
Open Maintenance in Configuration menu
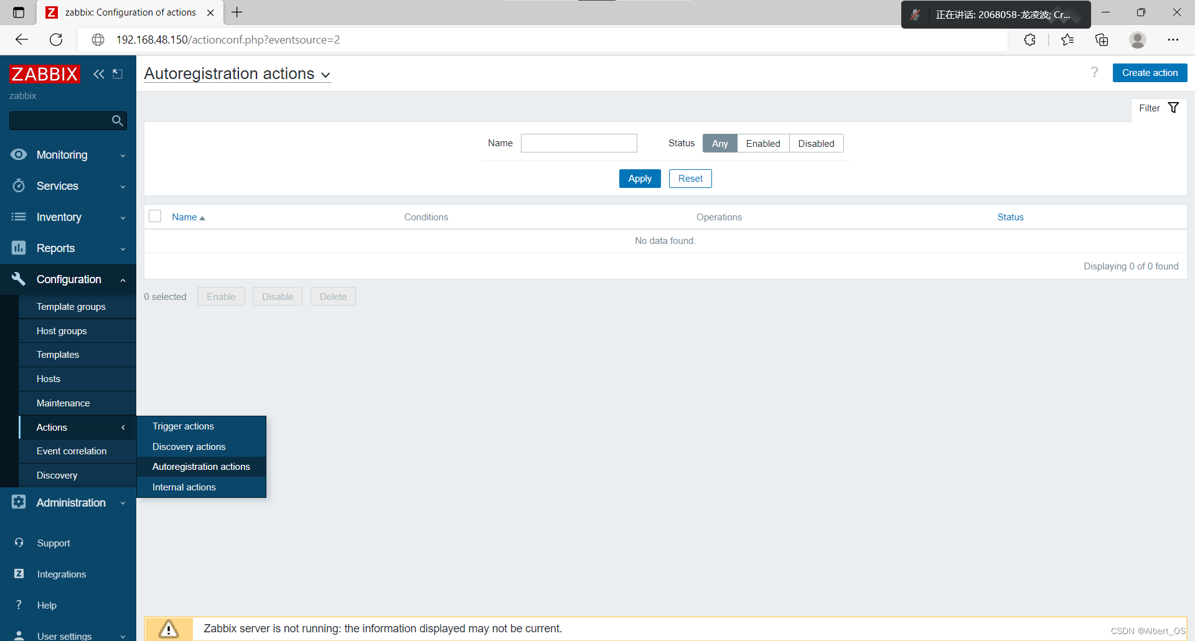(78, 403)
